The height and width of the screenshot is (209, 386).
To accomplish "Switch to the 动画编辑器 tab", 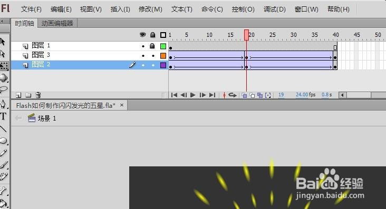I will 57,24.
